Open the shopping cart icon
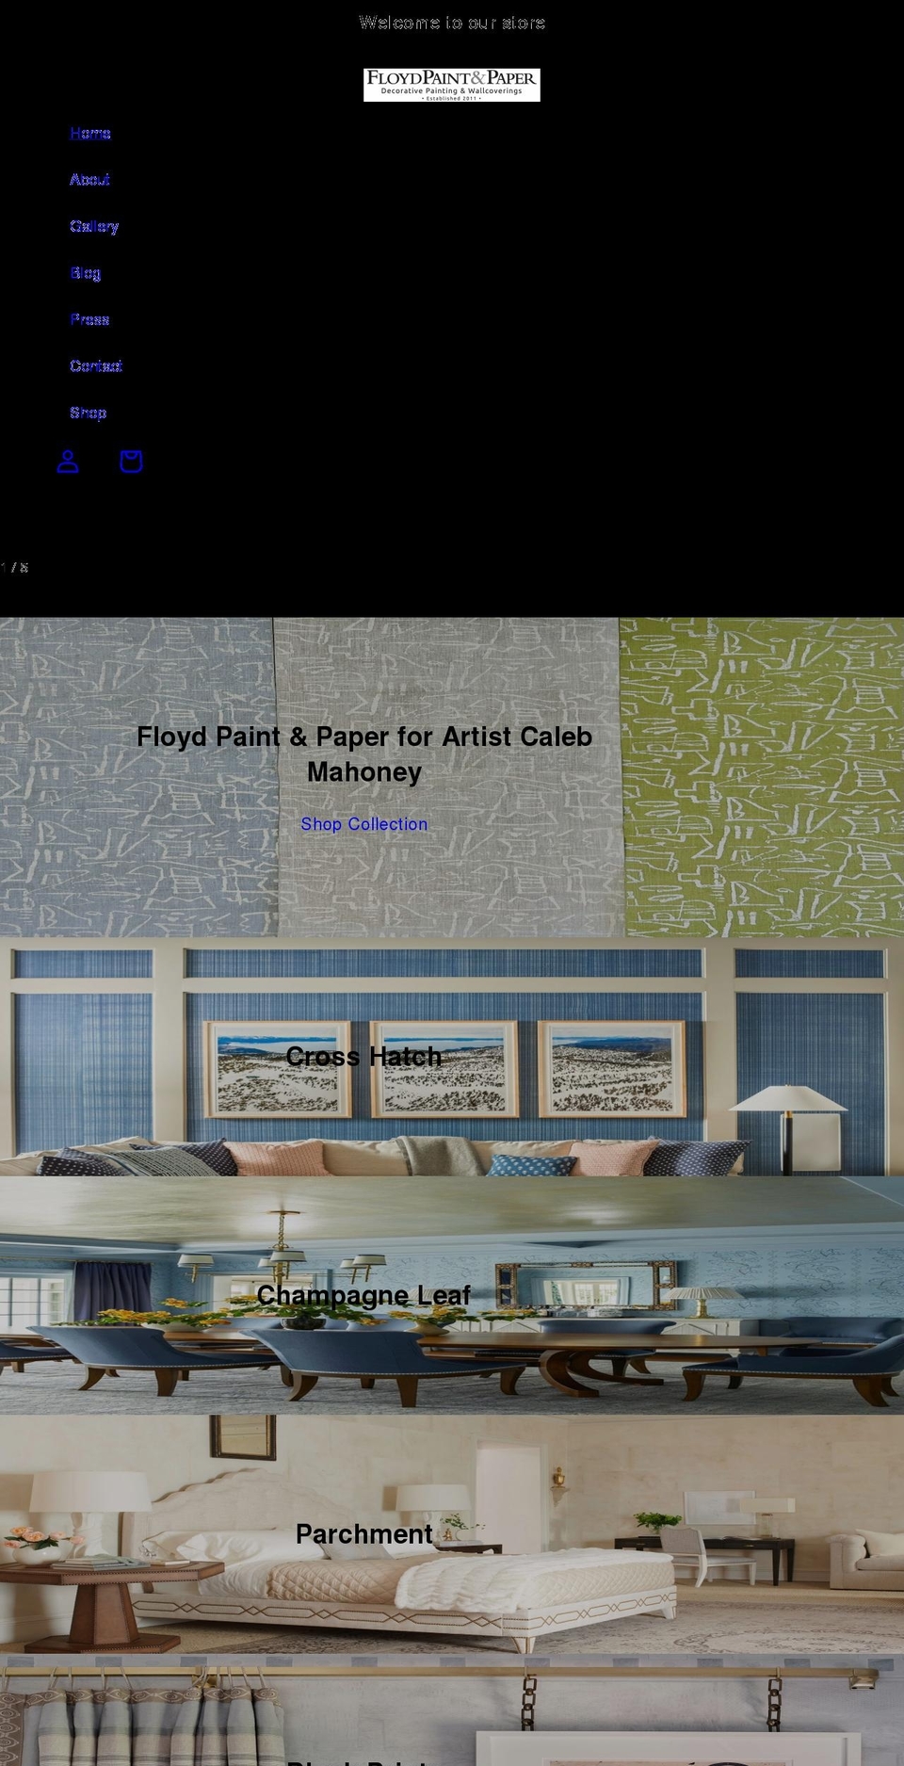The width and height of the screenshot is (904, 1766). (131, 462)
